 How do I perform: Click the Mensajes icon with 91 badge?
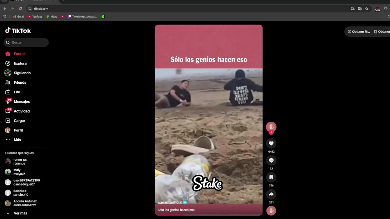(x=8, y=102)
